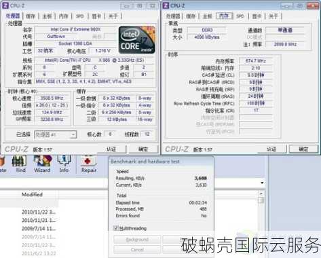Image resolution: width=321 pixels, height=258 pixels.
Task: Click the 三级 cache value 12 MBytes
Action: tap(117, 119)
